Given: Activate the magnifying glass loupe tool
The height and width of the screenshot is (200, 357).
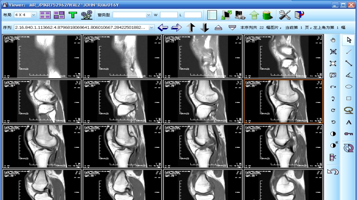Looking at the screenshot, I should pyautogui.click(x=333, y=75).
